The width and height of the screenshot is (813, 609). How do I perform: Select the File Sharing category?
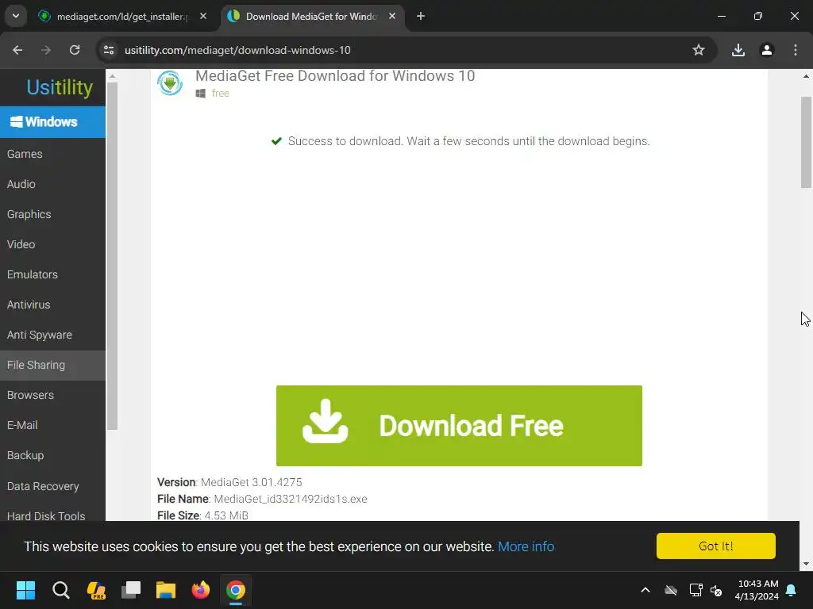click(52, 365)
